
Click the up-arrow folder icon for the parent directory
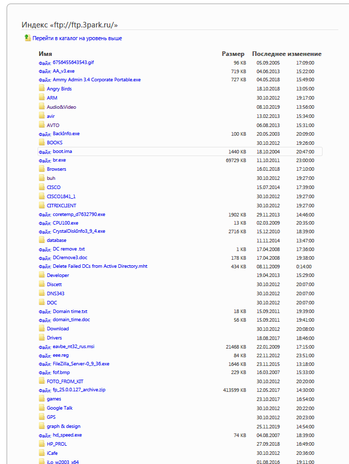27,38
